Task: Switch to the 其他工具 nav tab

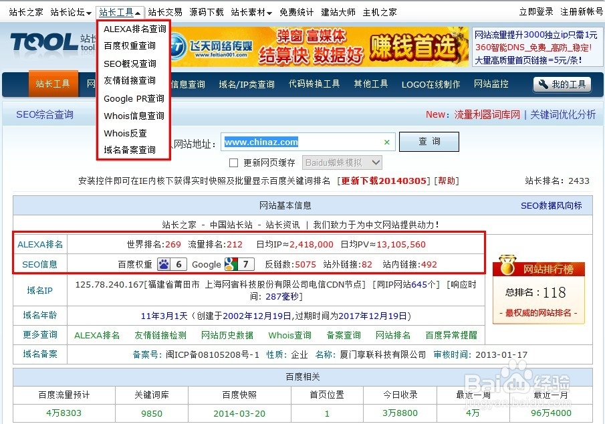Action: [371, 84]
